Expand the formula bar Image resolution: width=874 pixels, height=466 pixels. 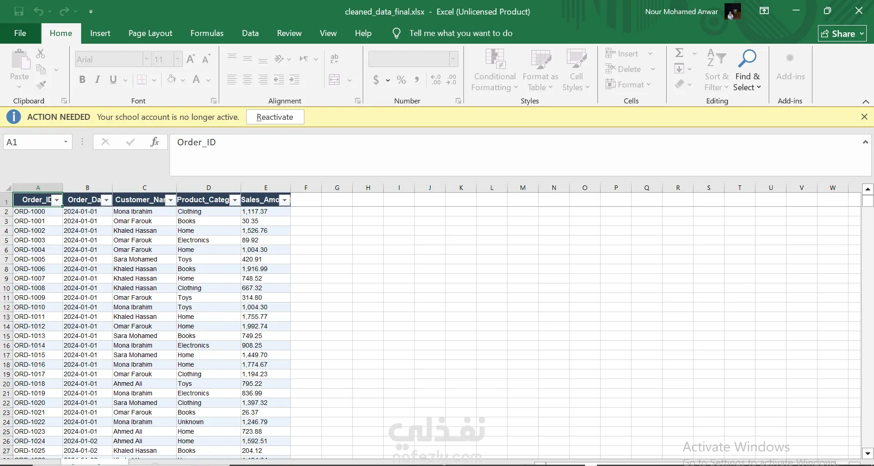tap(865, 142)
